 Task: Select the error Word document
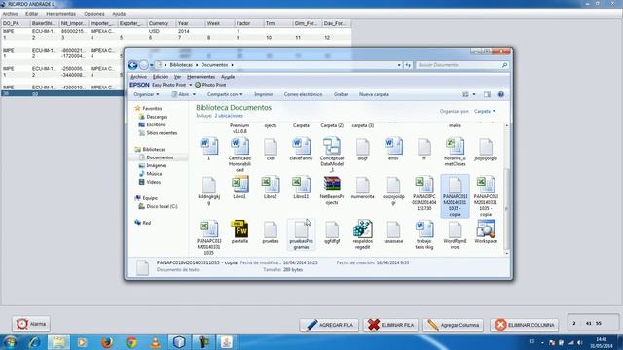click(393, 149)
